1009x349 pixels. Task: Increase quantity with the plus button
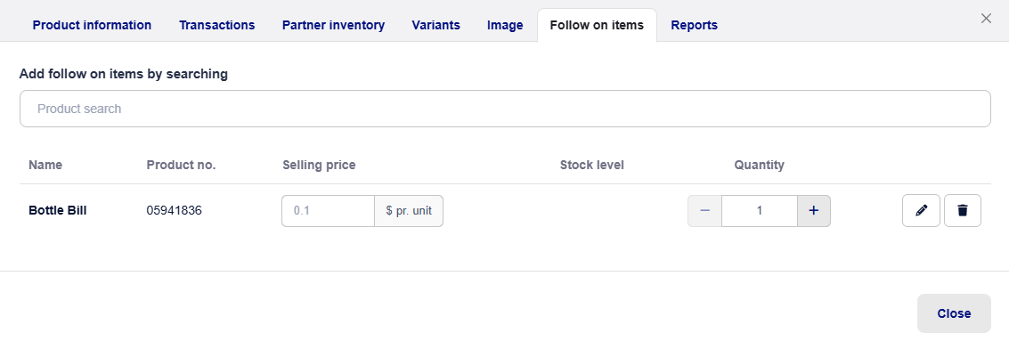(x=813, y=211)
